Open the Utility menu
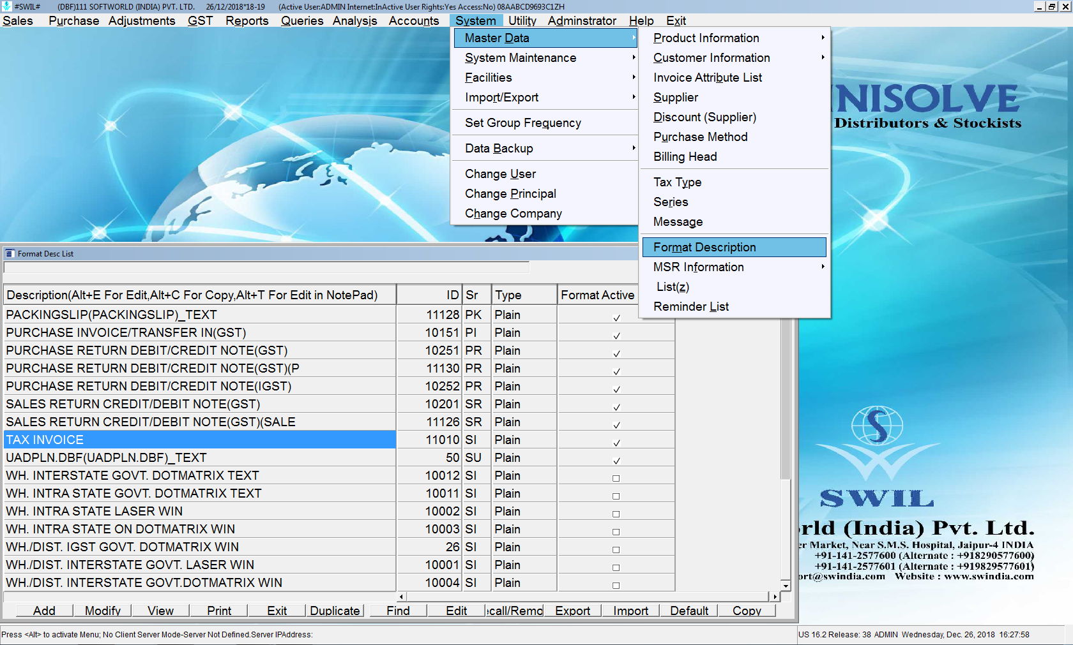Image resolution: width=1073 pixels, height=645 pixels. [x=522, y=21]
